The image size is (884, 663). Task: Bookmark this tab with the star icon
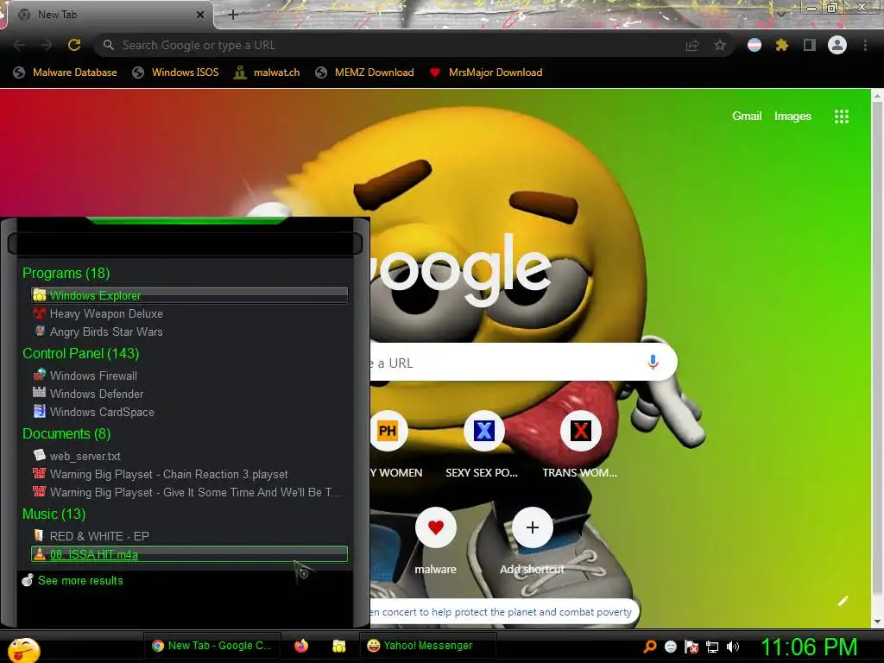720,45
